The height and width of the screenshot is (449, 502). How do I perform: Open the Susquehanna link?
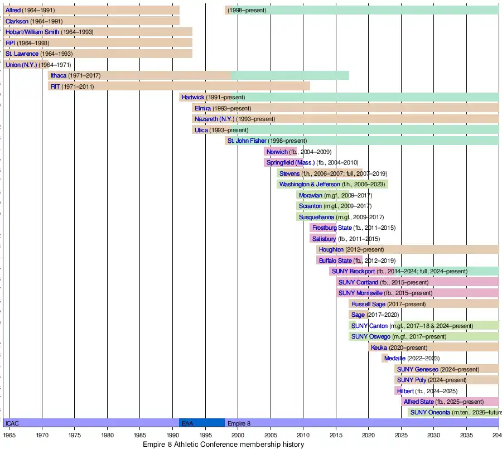pyautogui.click(x=316, y=217)
